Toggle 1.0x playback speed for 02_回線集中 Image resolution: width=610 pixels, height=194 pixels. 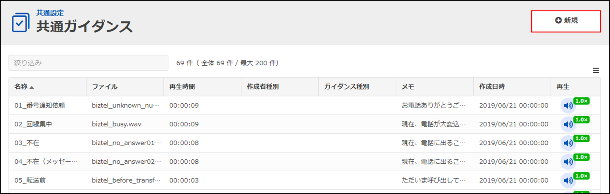point(581,120)
